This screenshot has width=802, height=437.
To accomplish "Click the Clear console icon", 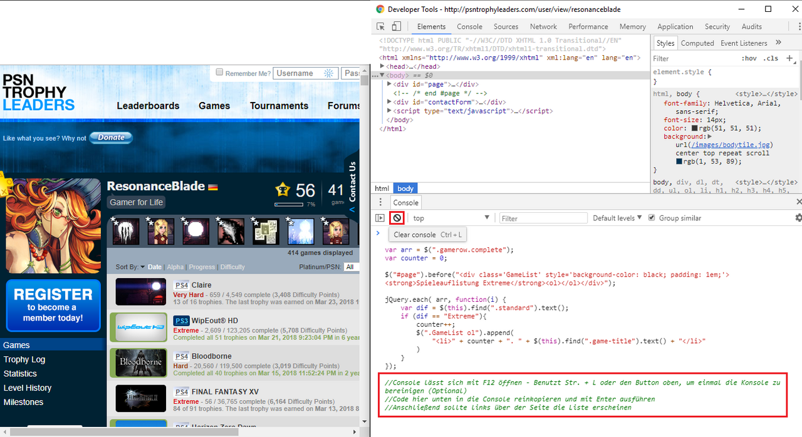I will pyautogui.click(x=397, y=218).
